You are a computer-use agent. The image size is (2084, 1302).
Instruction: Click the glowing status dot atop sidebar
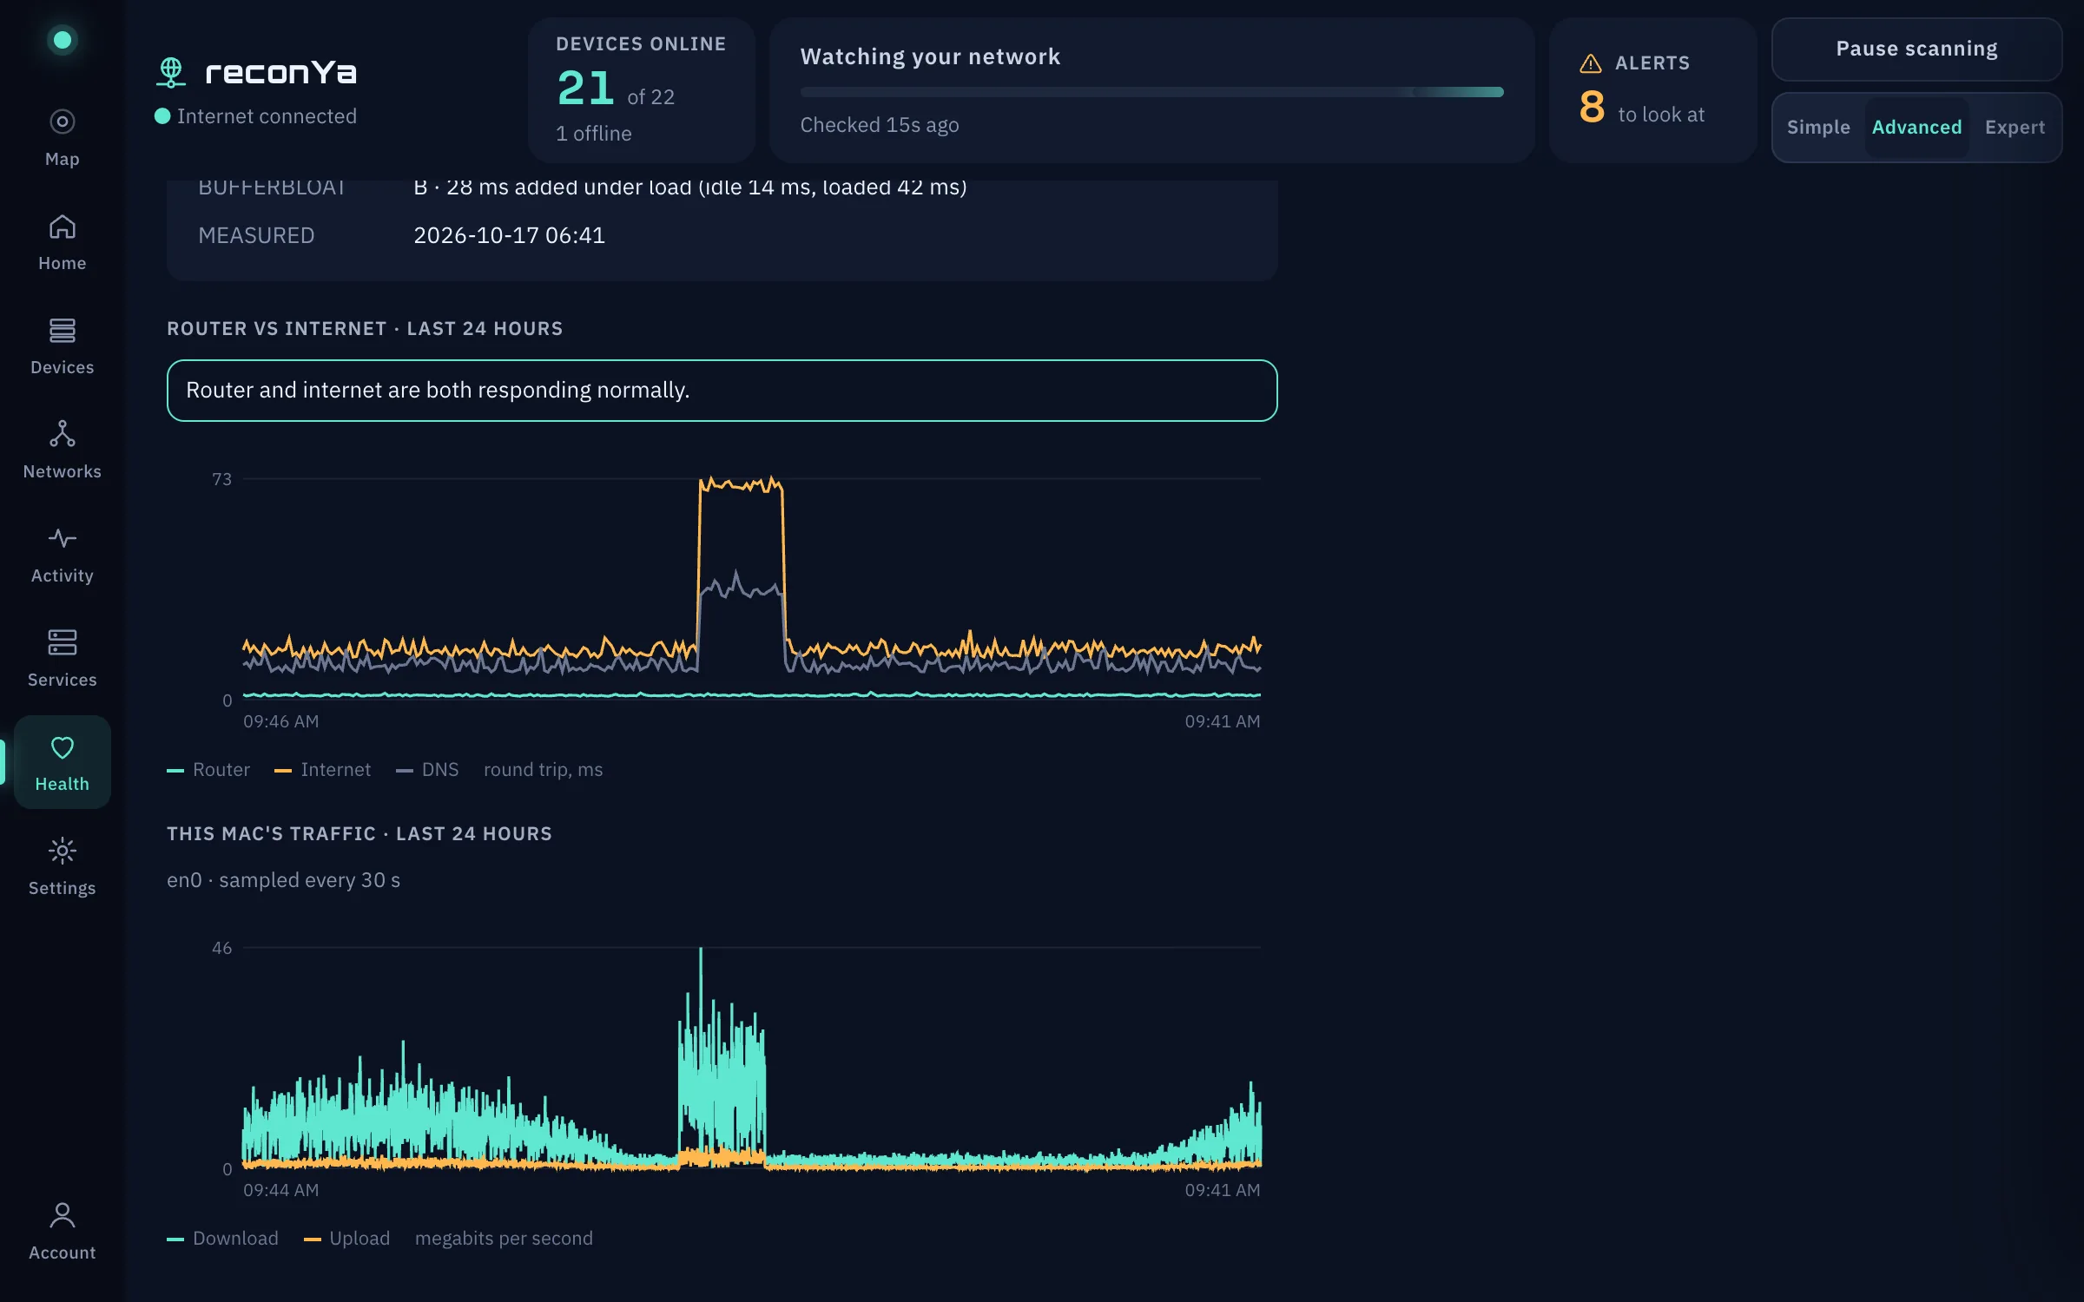click(x=62, y=40)
